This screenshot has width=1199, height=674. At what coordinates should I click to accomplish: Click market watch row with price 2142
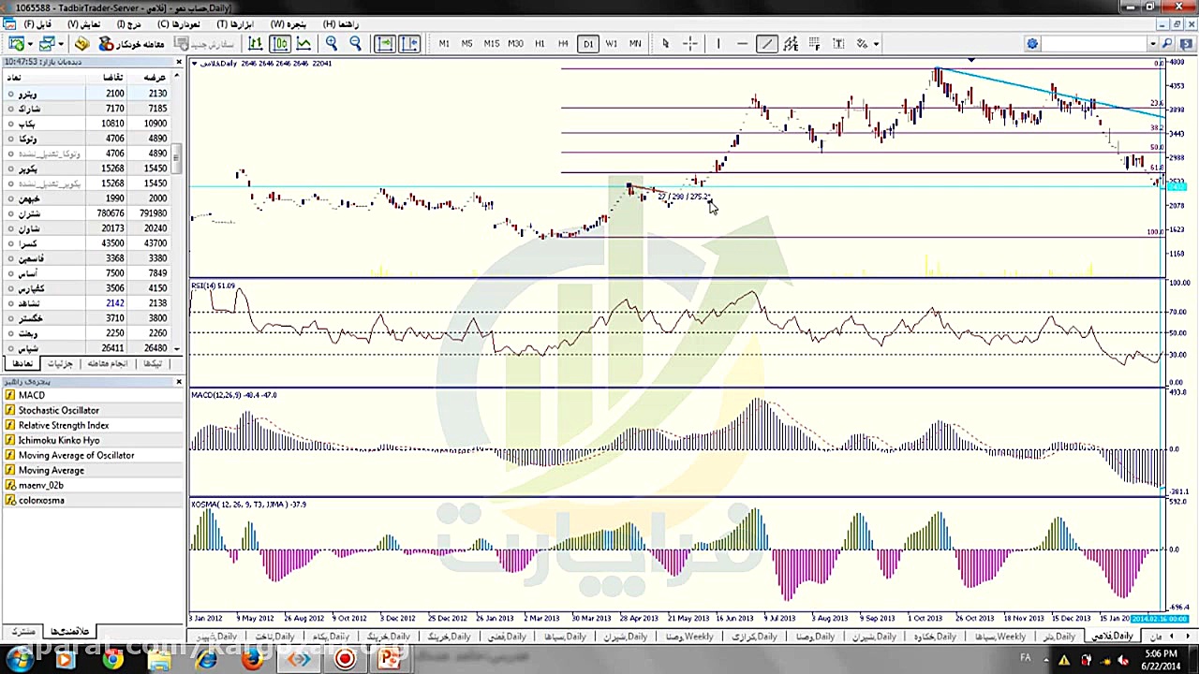(86, 303)
